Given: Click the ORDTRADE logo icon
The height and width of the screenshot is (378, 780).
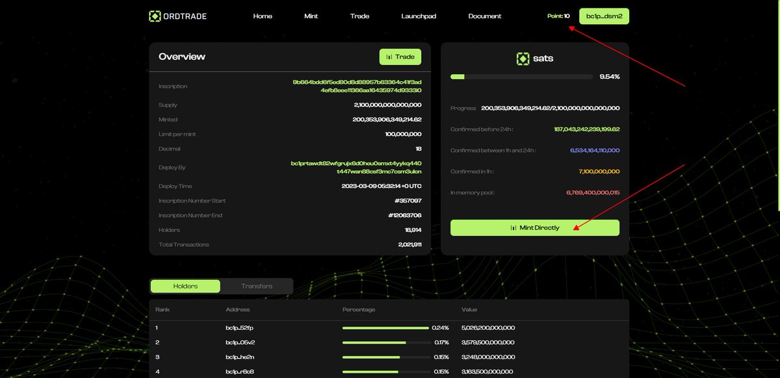Looking at the screenshot, I should pos(154,16).
